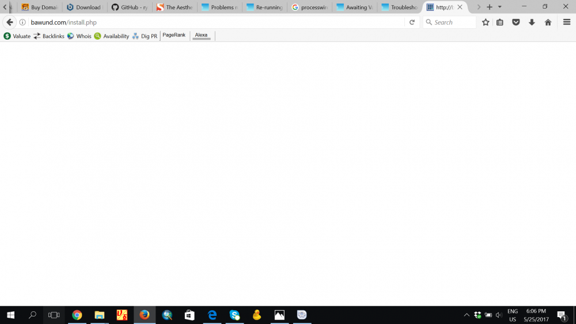Switch to the GitHub tab

[x=130, y=7]
